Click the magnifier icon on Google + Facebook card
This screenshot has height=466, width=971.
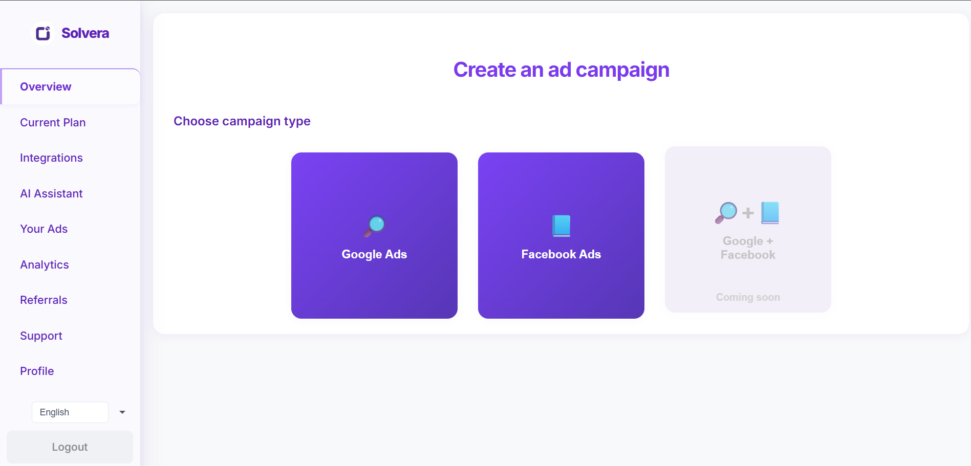(726, 212)
